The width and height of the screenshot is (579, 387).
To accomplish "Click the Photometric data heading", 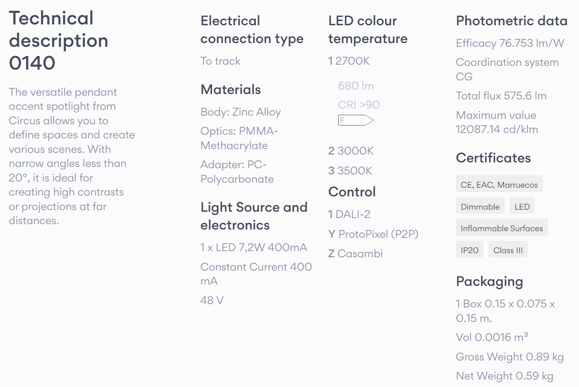I will click(512, 21).
